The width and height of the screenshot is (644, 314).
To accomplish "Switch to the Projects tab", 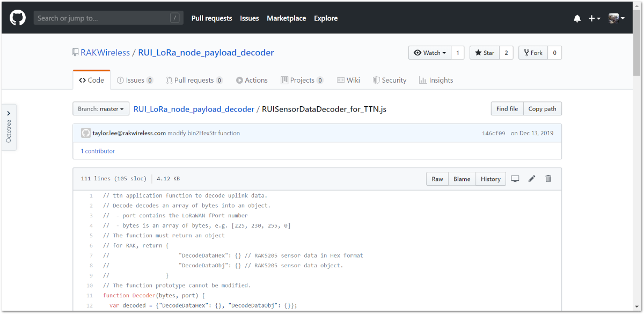I will (302, 80).
